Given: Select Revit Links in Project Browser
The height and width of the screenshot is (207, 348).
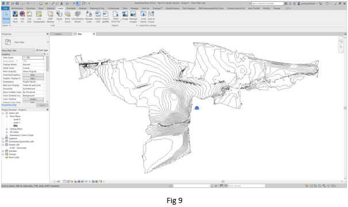Looking at the screenshot, I should click(x=14, y=157).
